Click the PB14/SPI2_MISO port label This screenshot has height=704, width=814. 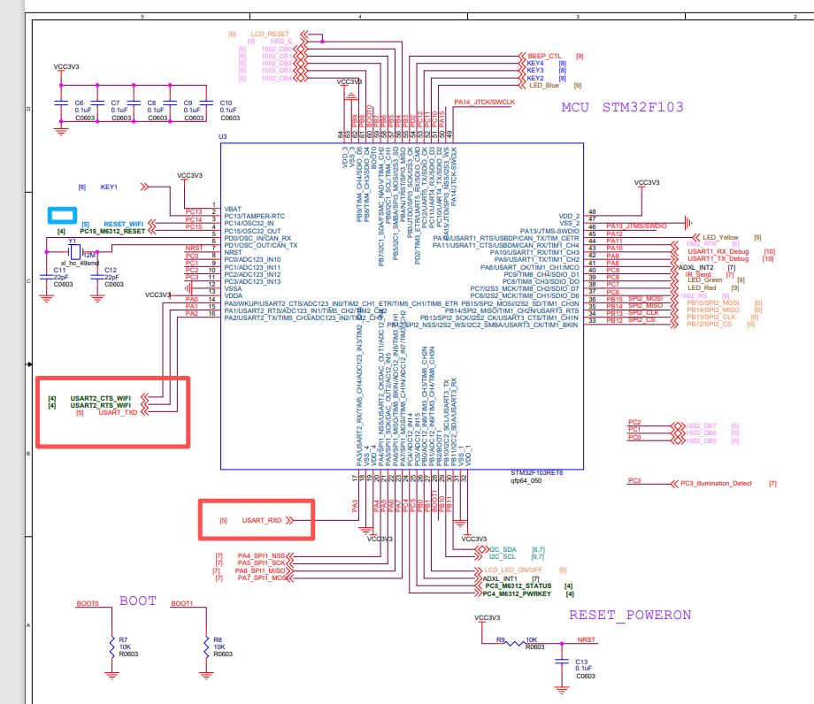pos(713,310)
